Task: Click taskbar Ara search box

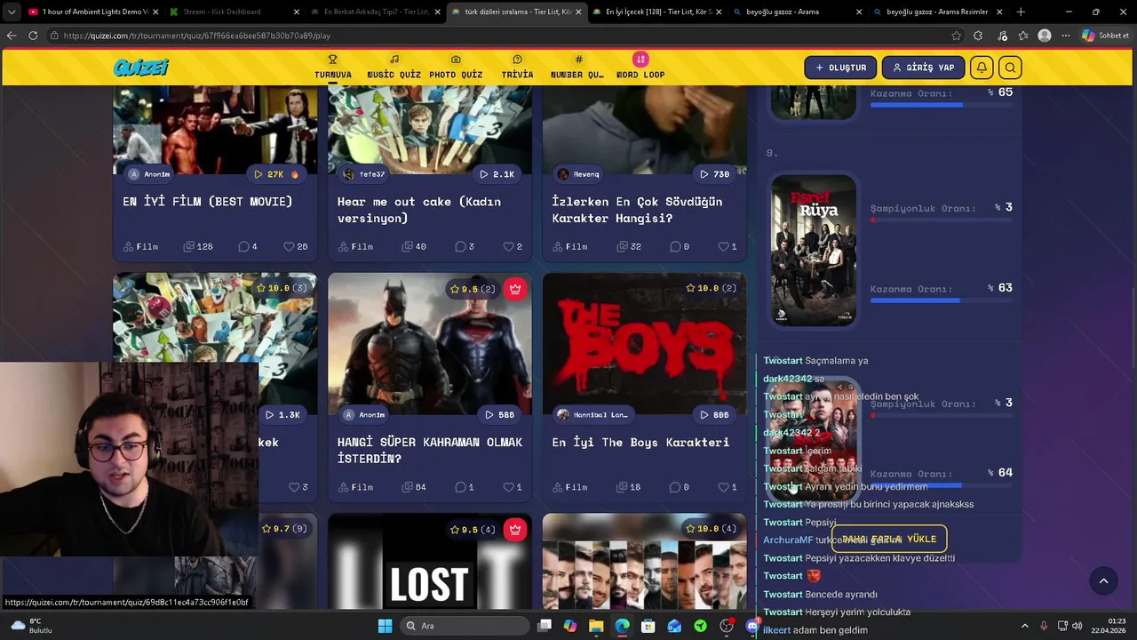Action: coord(464,626)
